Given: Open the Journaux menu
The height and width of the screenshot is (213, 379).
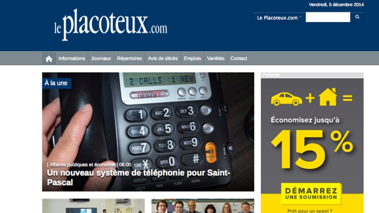Looking at the screenshot, I should click(x=101, y=58).
